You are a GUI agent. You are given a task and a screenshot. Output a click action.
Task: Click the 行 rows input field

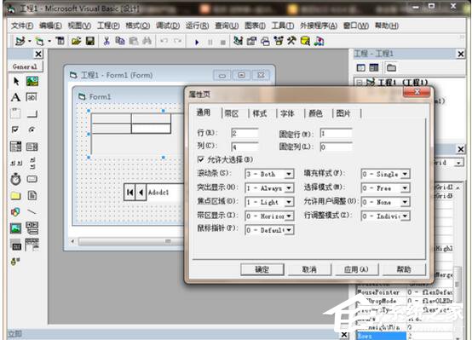tap(245, 133)
